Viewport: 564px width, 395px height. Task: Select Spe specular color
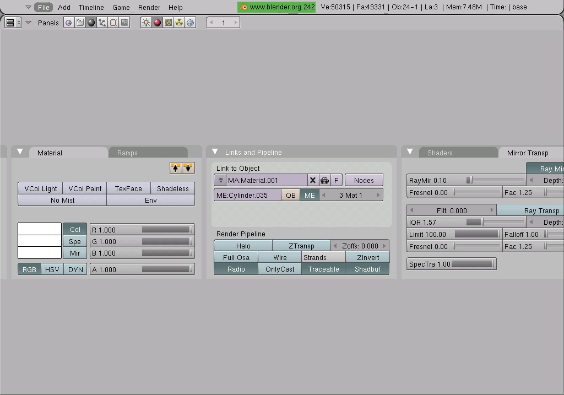coord(75,241)
